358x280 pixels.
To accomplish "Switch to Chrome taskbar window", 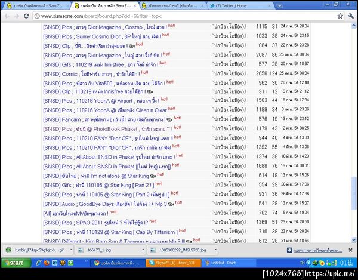I will [118, 263].
